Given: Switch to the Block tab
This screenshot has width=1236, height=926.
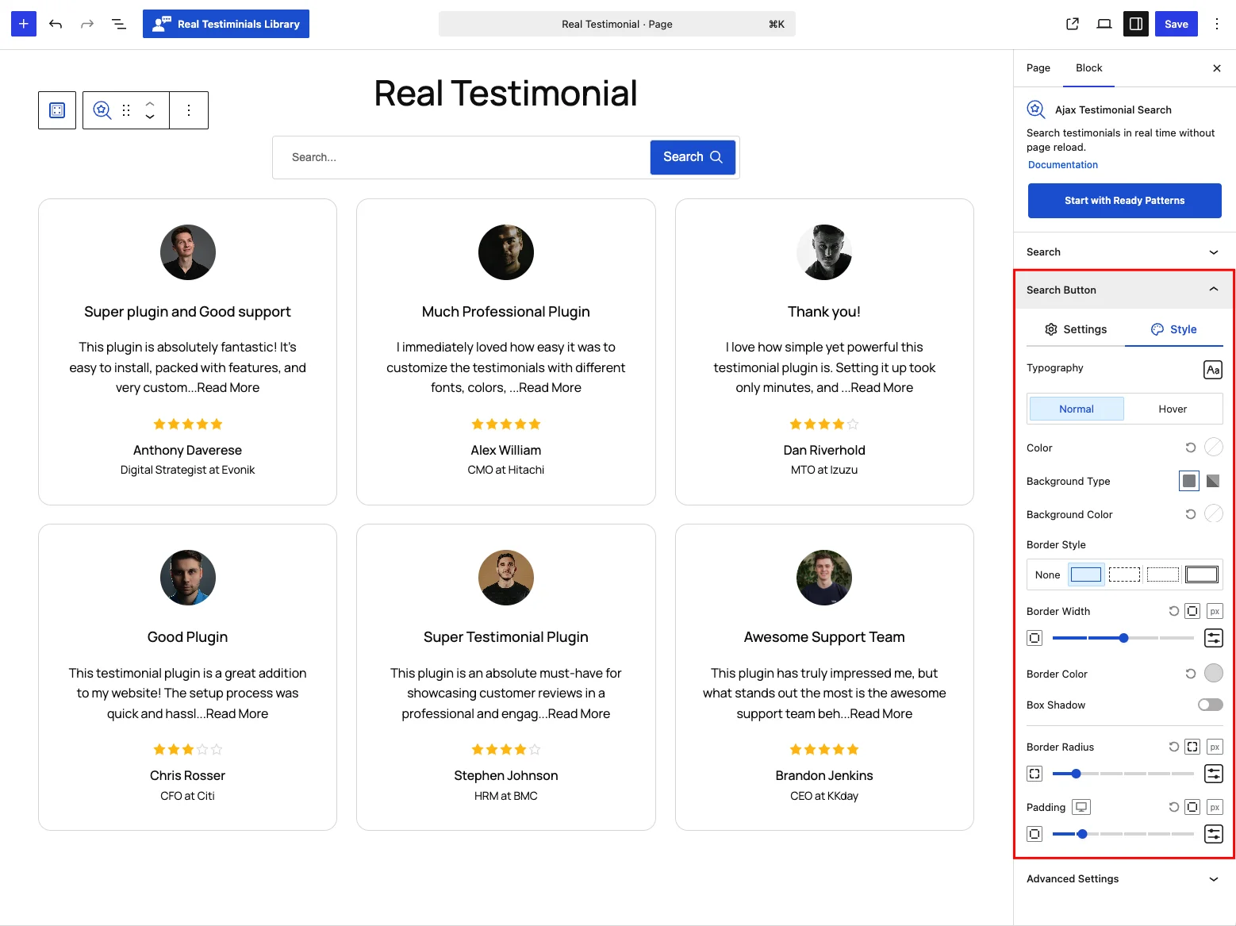Looking at the screenshot, I should (x=1089, y=68).
